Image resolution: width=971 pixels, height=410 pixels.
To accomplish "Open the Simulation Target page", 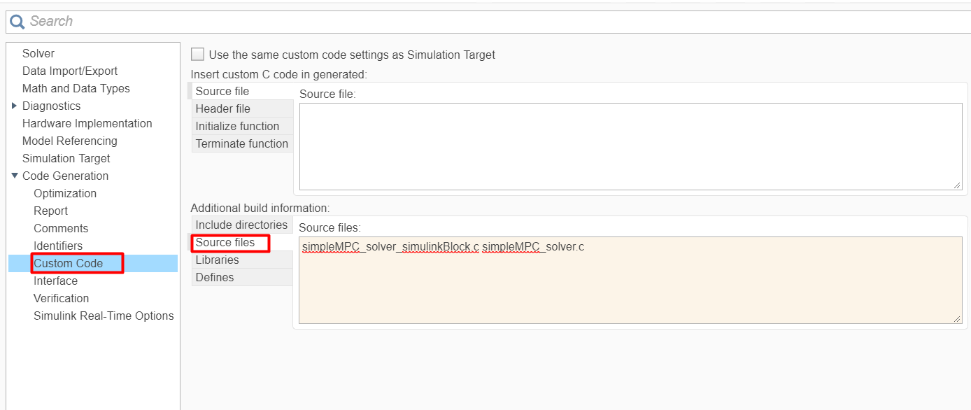I will point(66,158).
